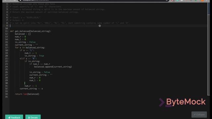Click 'num_l = 0' on line 14
Viewport: 212px width, 119px height.
[x=20, y=39]
